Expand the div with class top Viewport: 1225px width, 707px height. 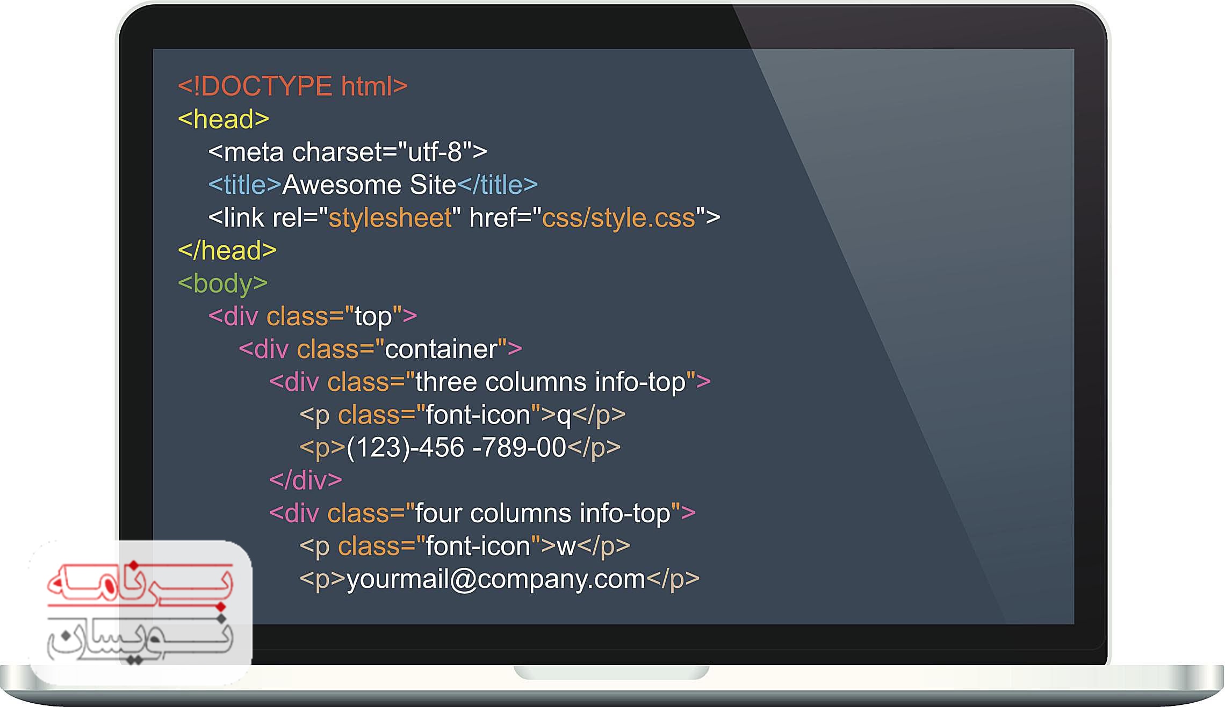click(312, 316)
